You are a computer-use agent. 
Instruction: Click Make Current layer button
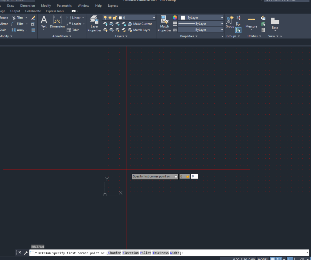140,24
